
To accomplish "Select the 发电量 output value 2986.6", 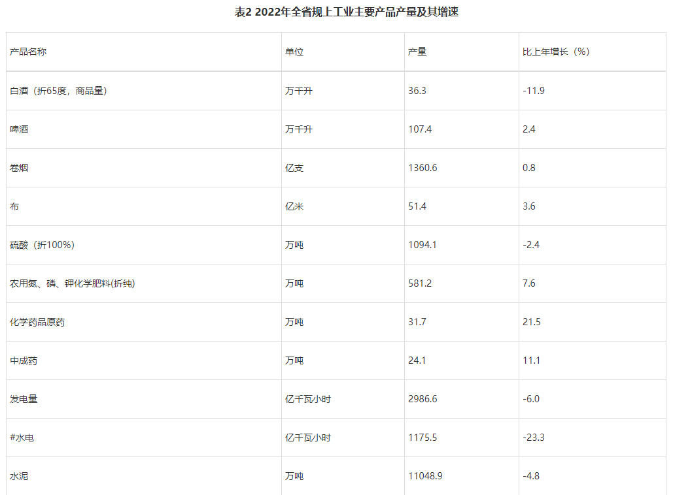I will click(x=423, y=399).
